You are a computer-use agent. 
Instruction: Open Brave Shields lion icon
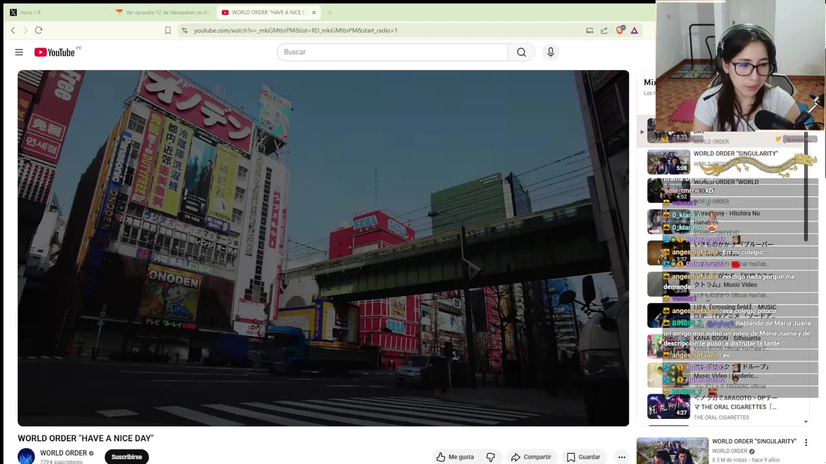(620, 30)
